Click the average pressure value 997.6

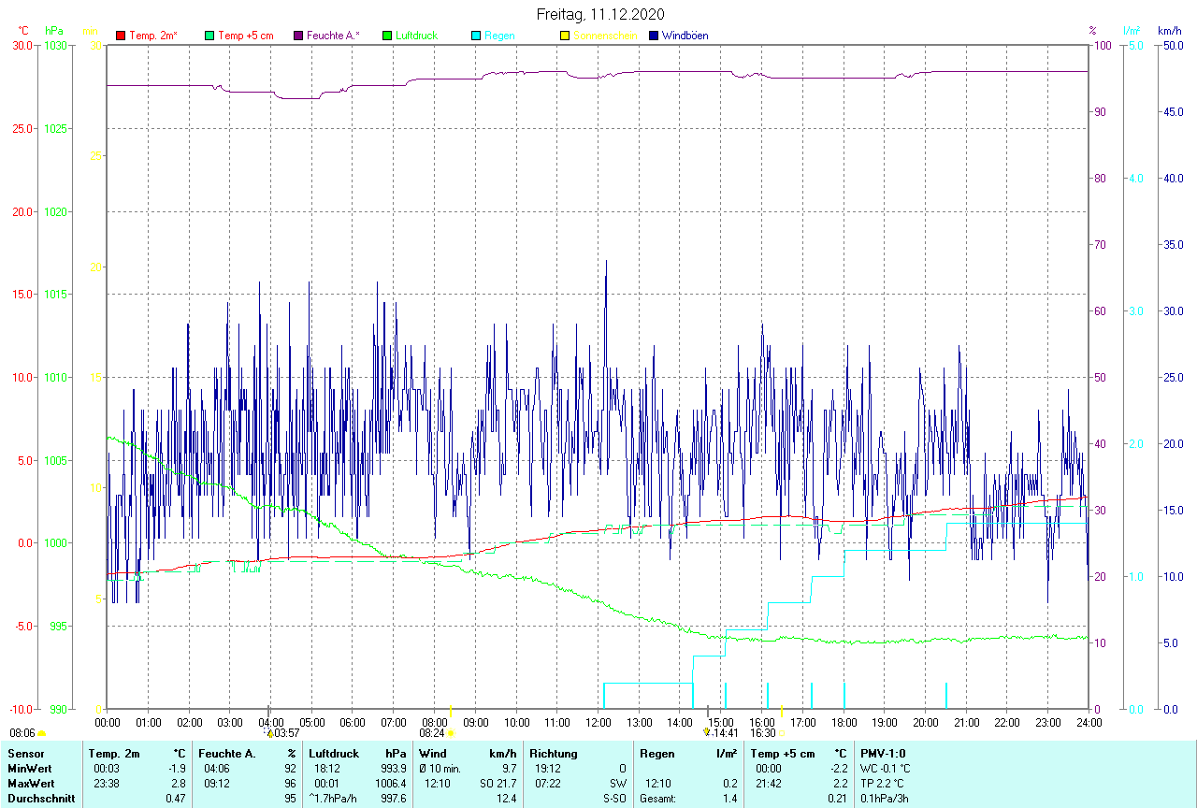pyautogui.click(x=393, y=799)
